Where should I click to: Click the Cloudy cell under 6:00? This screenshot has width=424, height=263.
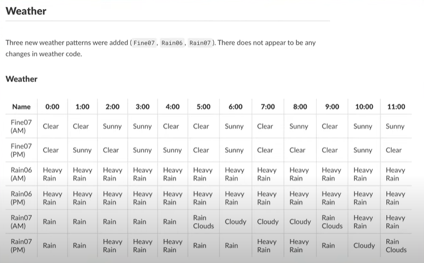point(235,222)
